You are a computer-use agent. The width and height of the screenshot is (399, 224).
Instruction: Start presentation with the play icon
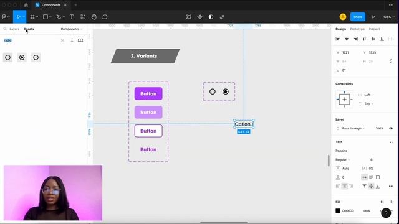[373, 17]
